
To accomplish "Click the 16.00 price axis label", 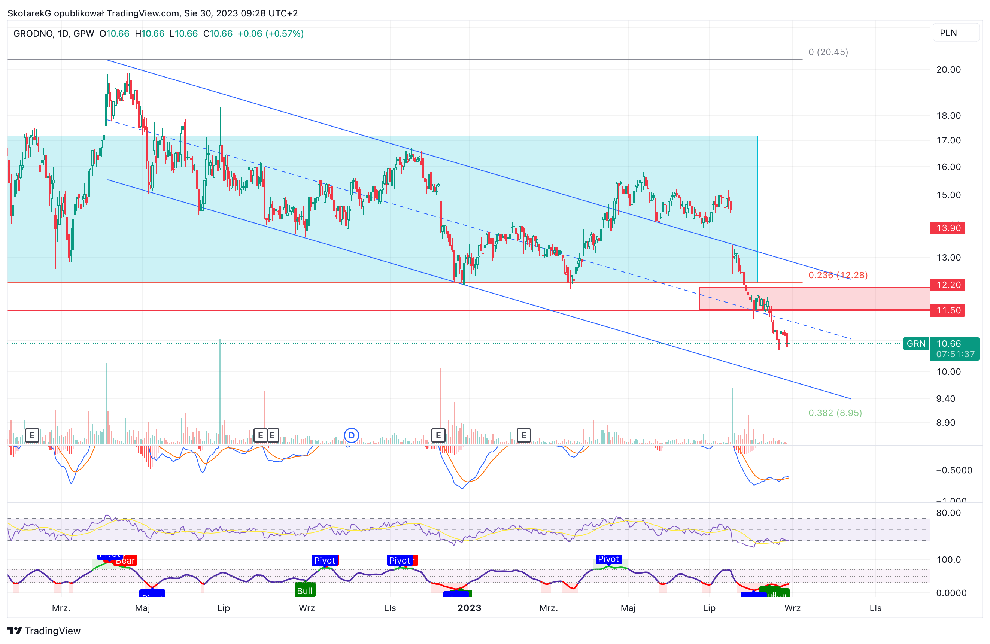I will pyautogui.click(x=948, y=167).
